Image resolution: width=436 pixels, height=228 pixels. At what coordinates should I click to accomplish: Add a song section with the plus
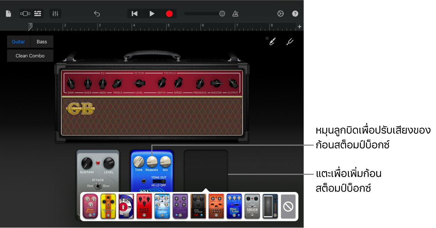[x=300, y=27]
